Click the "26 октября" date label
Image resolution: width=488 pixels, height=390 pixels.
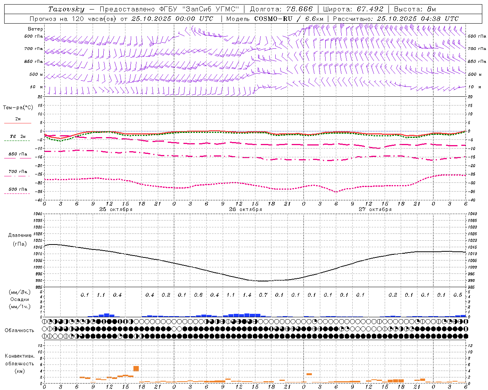pyautogui.click(x=246, y=209)
